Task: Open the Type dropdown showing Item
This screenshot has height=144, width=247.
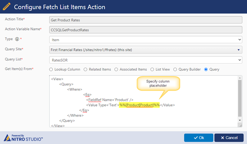Action: (146, 40)
